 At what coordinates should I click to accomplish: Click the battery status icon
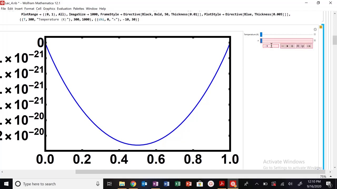(x=265, y=184)
